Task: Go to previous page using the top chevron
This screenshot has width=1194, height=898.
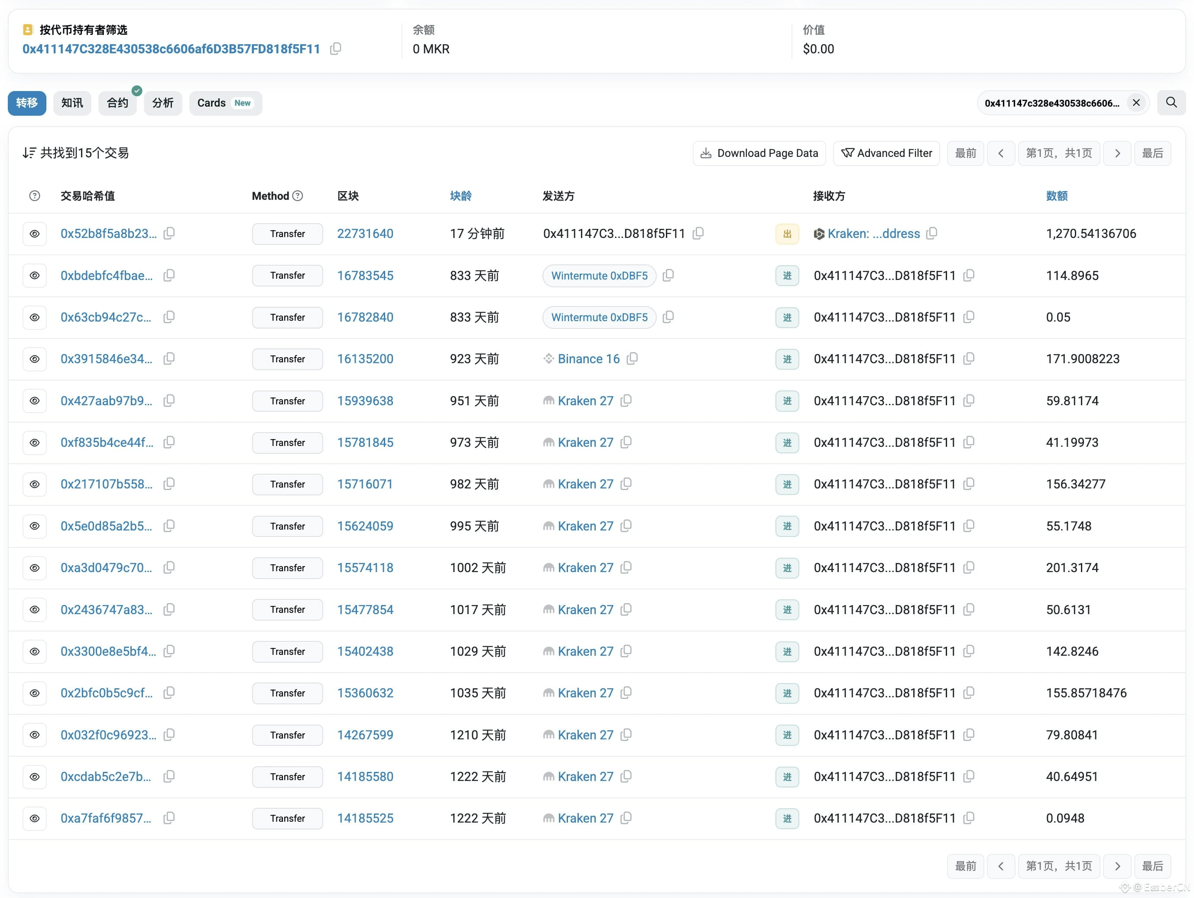Action: pyautogui.click(x=1001, y=153)
